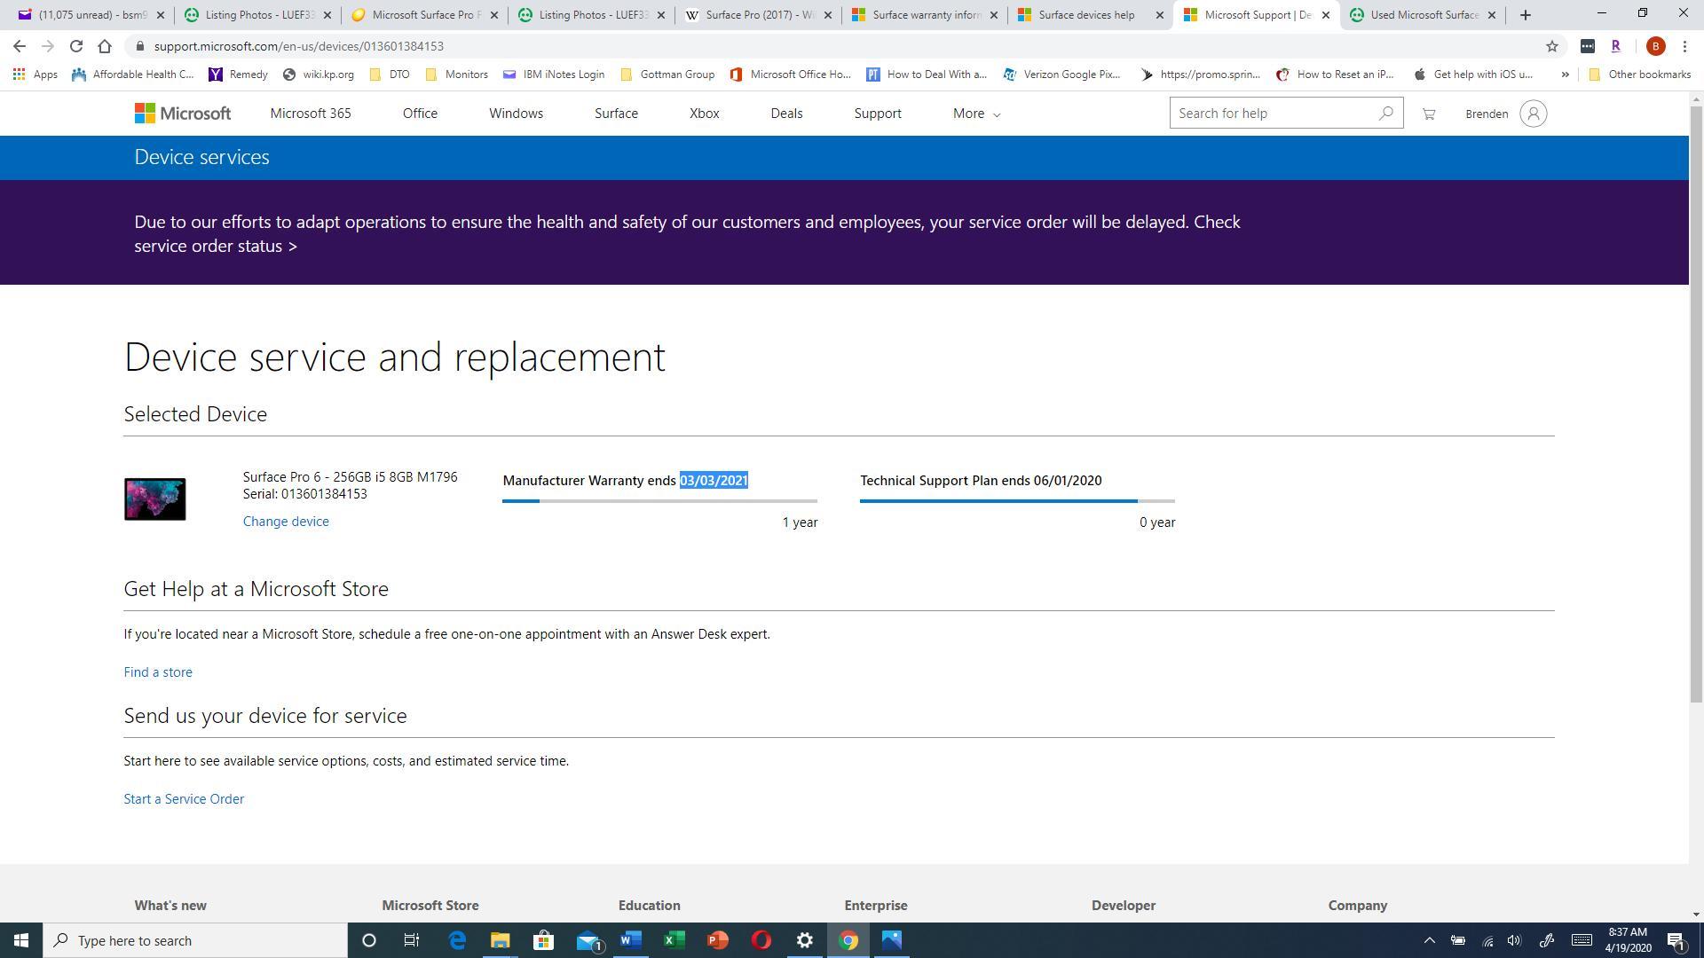This screenshot has width=1704, height=958.
Task: Switch to Surface warranty information tab
Action: pyautogui.click(x=923, y=15)
